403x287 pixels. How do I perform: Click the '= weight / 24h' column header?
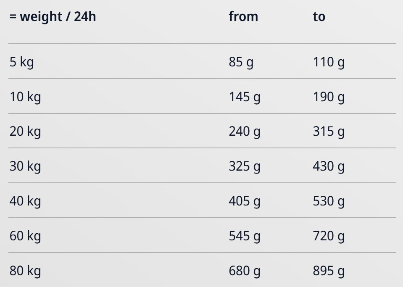coord(53,17)
